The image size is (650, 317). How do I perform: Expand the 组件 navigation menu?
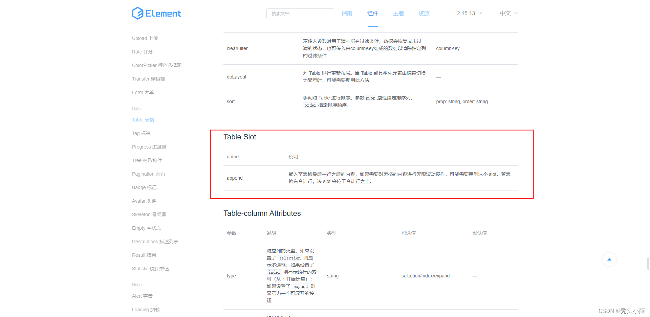(x=372, y=13)
